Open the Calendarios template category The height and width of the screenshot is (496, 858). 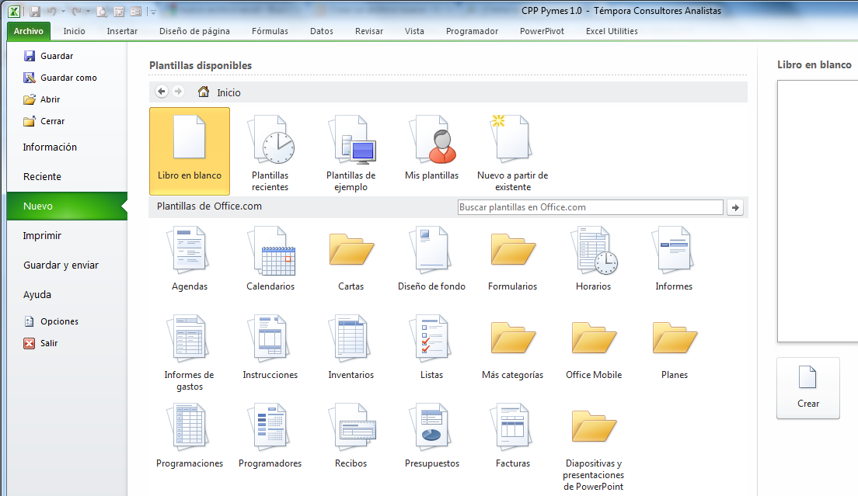coord(270,258)
